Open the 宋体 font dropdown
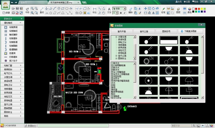 [119, 9]
